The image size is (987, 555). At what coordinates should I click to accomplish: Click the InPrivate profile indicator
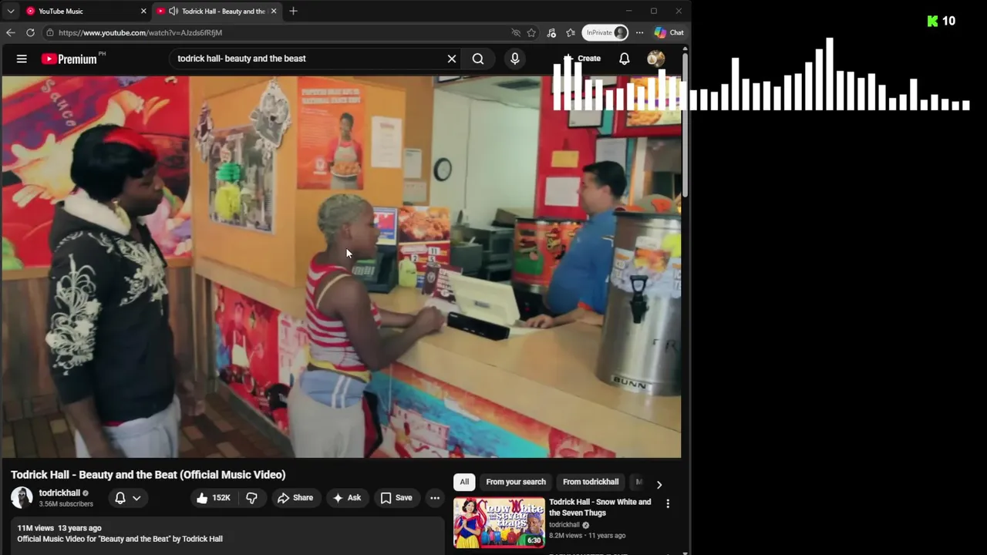[606, 32]
